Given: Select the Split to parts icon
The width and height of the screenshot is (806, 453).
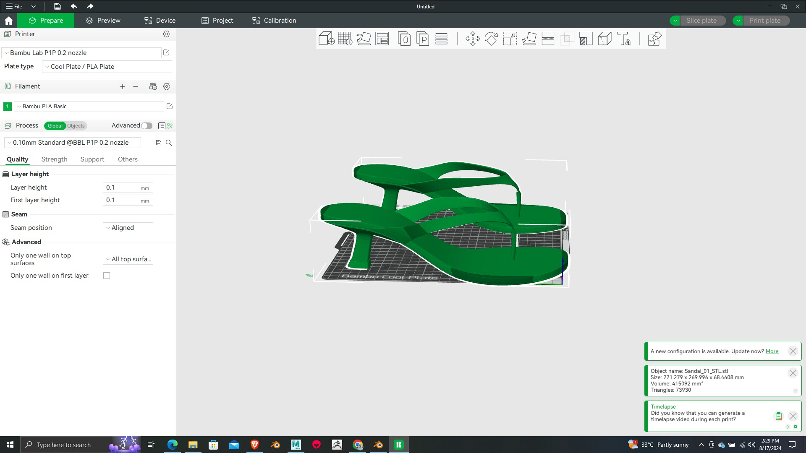Looking at the screenshot, I should (423, 39).
